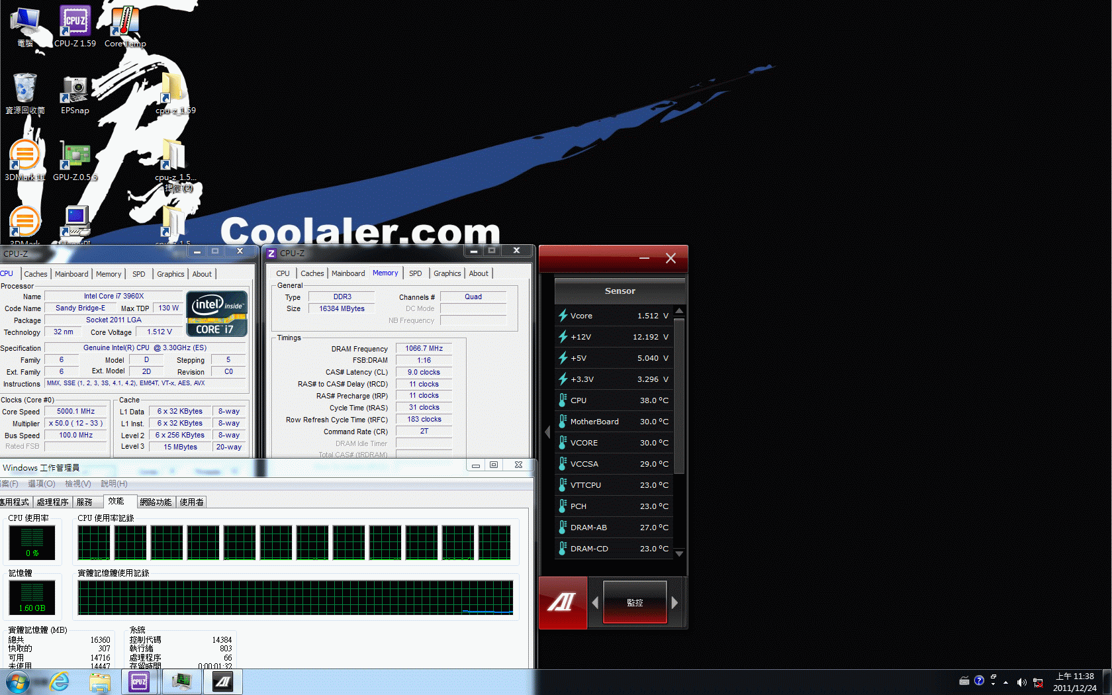The image size is (1112, 695).
Task: Launch the GPU-Z.0.5.6 desktop shortcut
Action: 75,160
